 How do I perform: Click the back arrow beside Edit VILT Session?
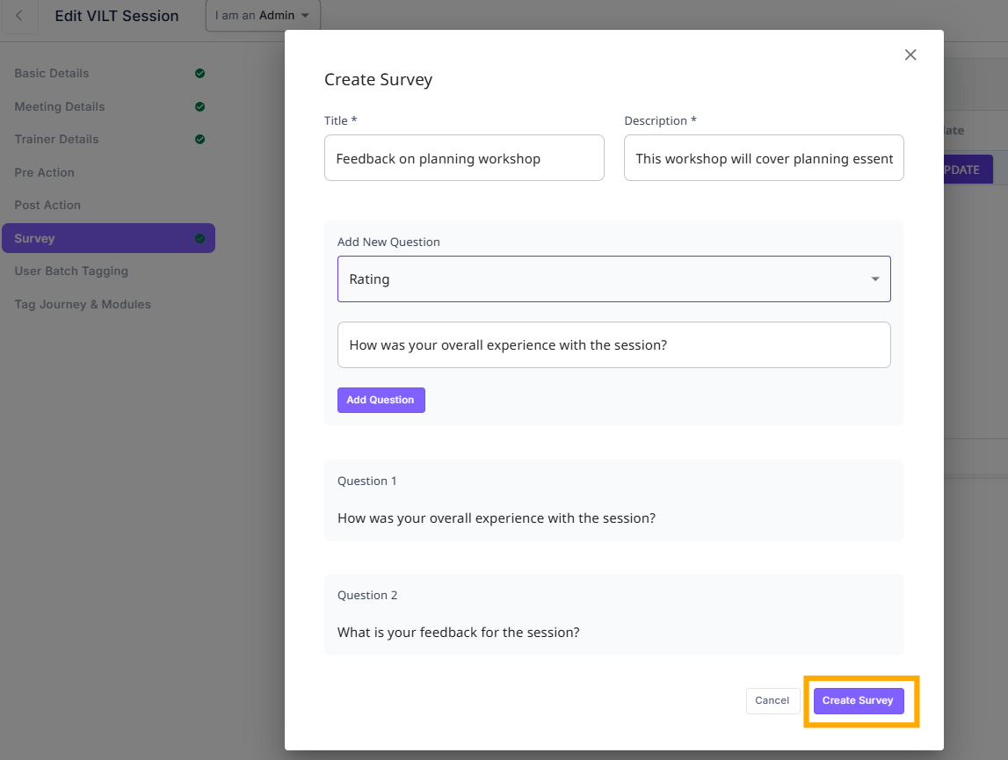[19, 16]
